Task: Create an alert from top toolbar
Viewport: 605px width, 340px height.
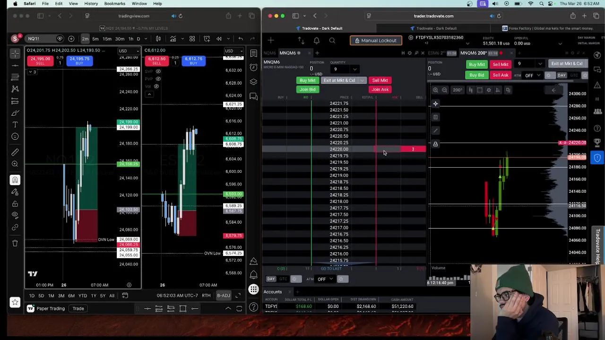Action: coord(207,39)
